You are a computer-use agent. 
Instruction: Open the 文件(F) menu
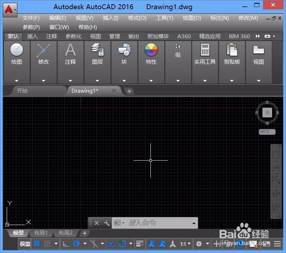pos(31,18)
